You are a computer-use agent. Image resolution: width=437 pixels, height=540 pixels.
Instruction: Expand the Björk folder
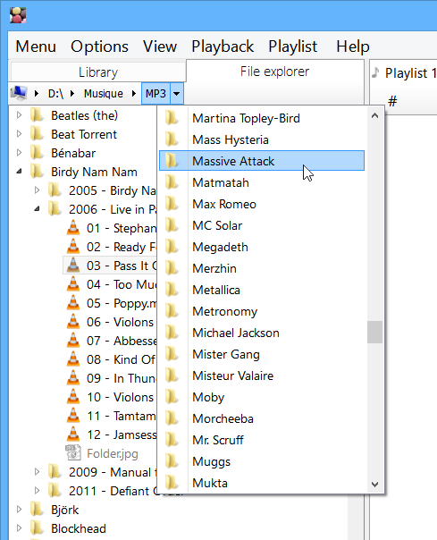[x=20, y=509]
